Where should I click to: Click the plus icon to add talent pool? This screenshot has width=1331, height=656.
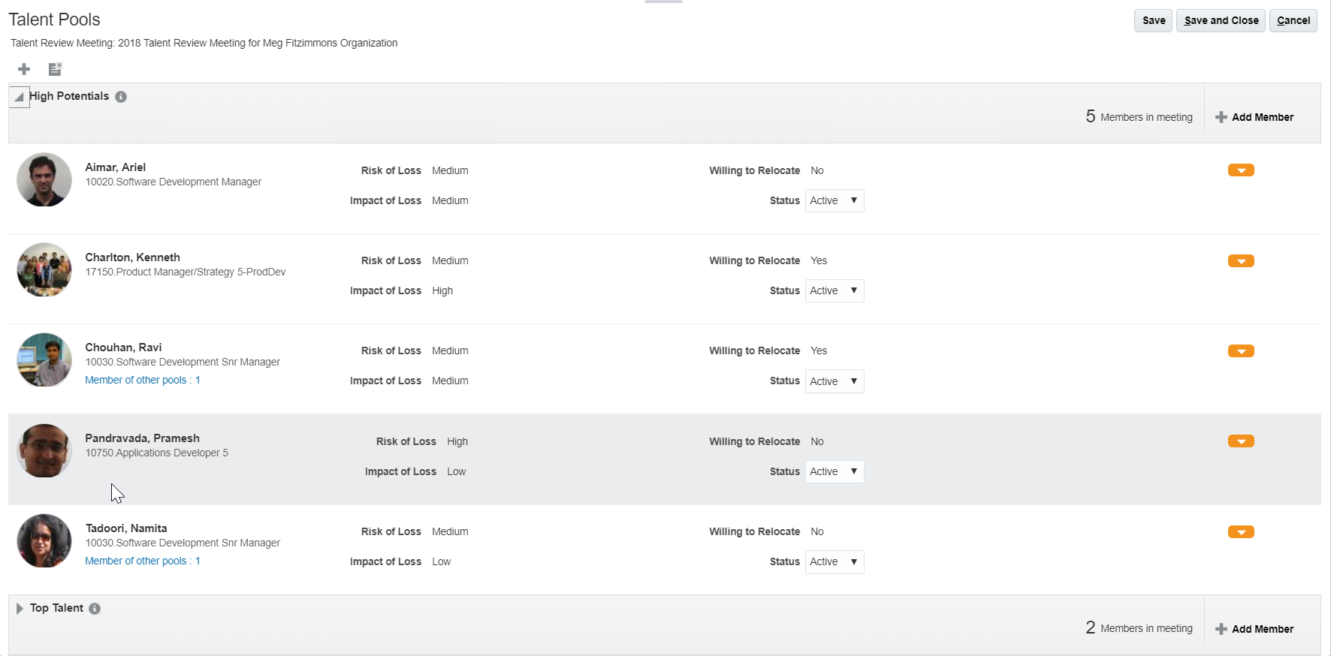[24, 69]
